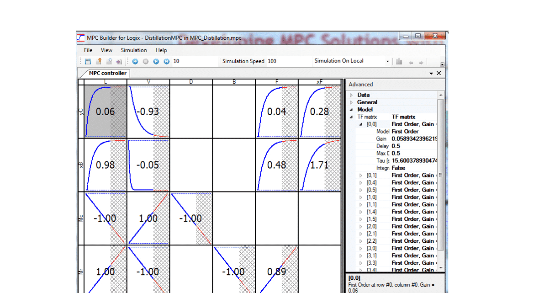Start the simulation with the play icon
The width and height of the screenshot is (539, 293).
click(156, 61)
